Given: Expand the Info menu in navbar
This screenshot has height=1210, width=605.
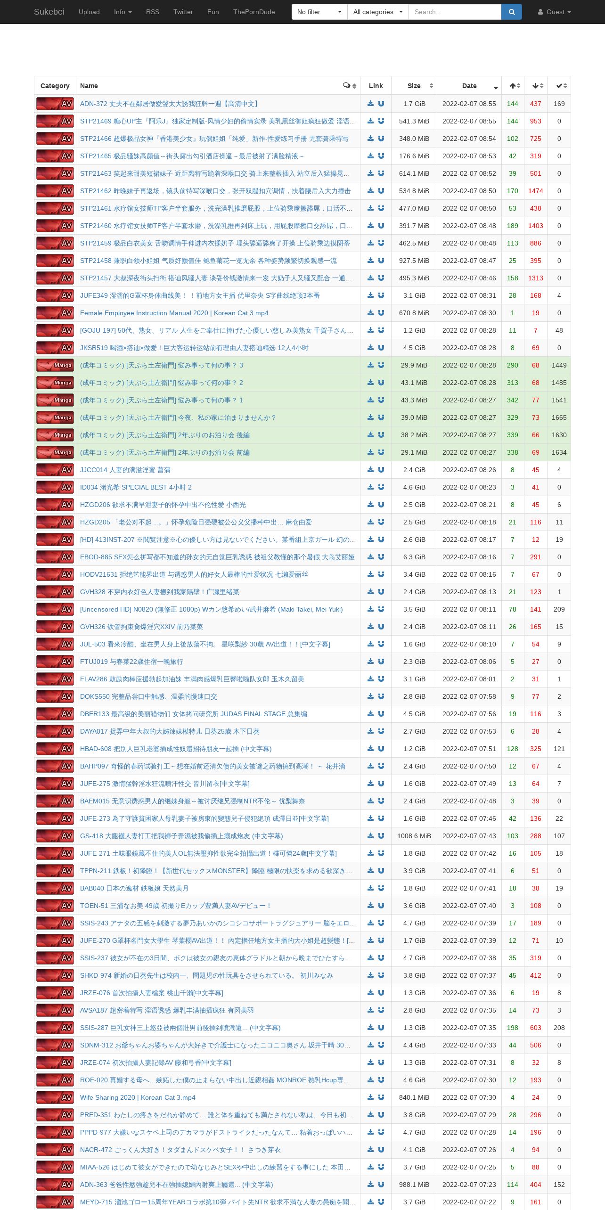Looking at the screenshot, I should click(123, 12).
